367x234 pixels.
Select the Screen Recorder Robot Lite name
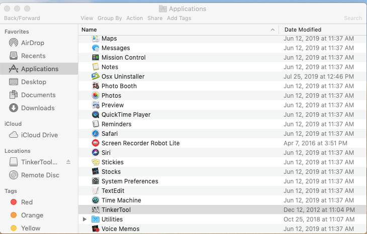pyautogui.click(x=140, y=143)
